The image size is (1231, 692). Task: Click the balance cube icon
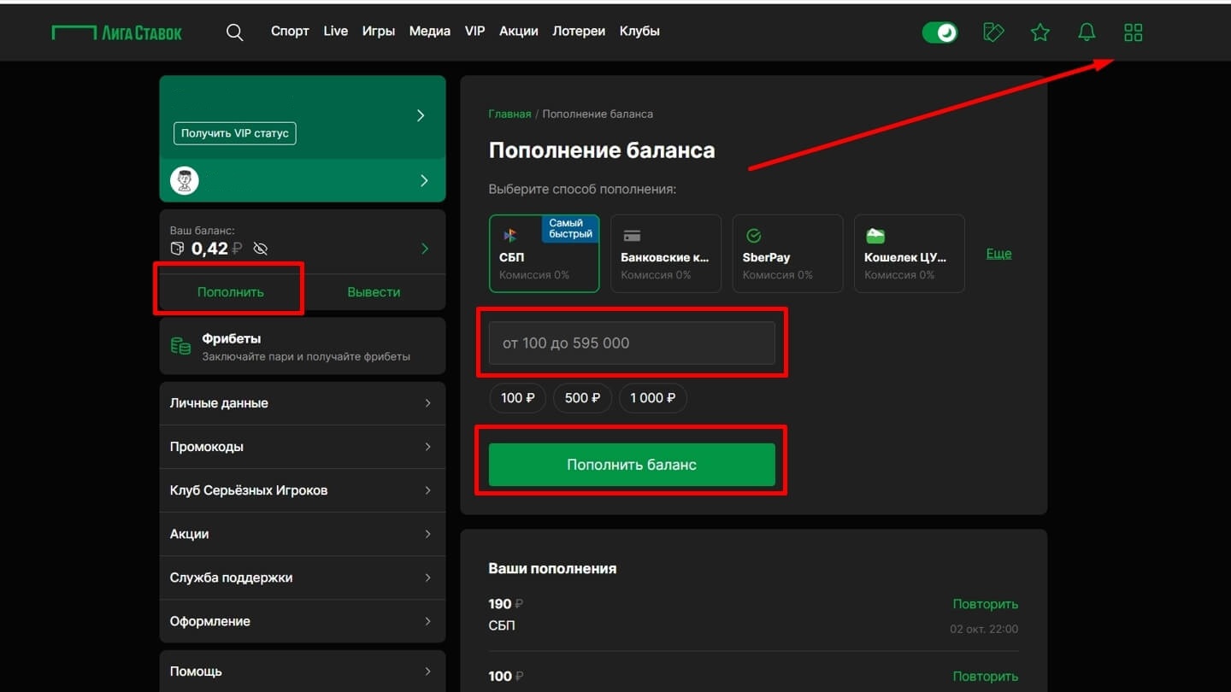pos(177,249)
